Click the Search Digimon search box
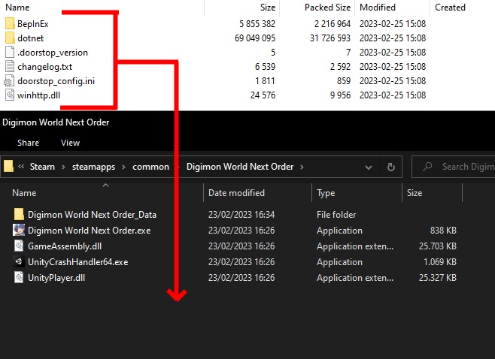Image resolution: width=495 pixels, height=359 pixels. tap(459, 167)
